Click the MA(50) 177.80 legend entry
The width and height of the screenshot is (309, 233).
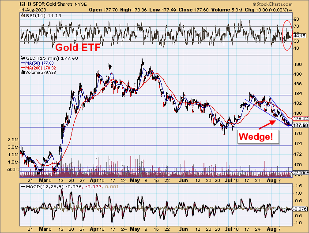[37, 63]
